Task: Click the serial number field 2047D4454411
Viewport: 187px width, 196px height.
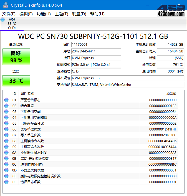Action: point(96,51)
